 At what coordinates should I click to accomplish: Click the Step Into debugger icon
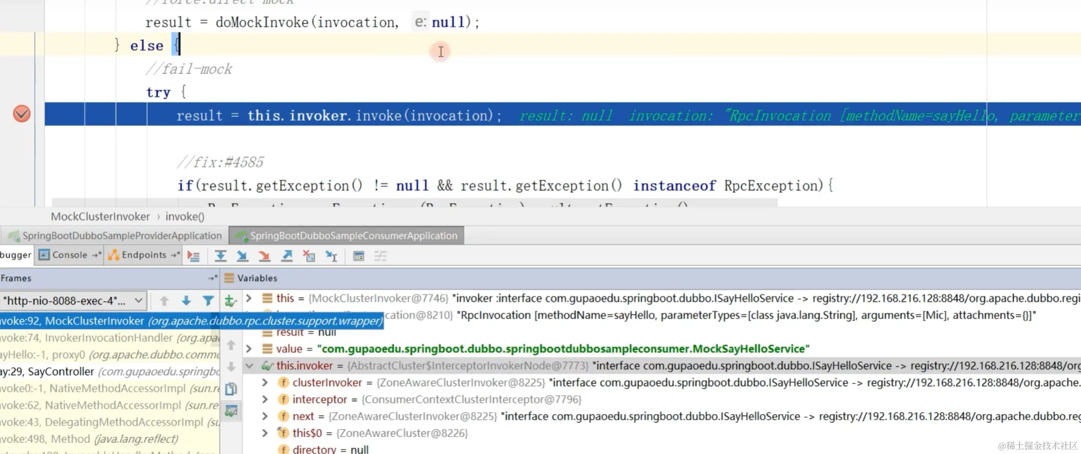click(242, 256)
